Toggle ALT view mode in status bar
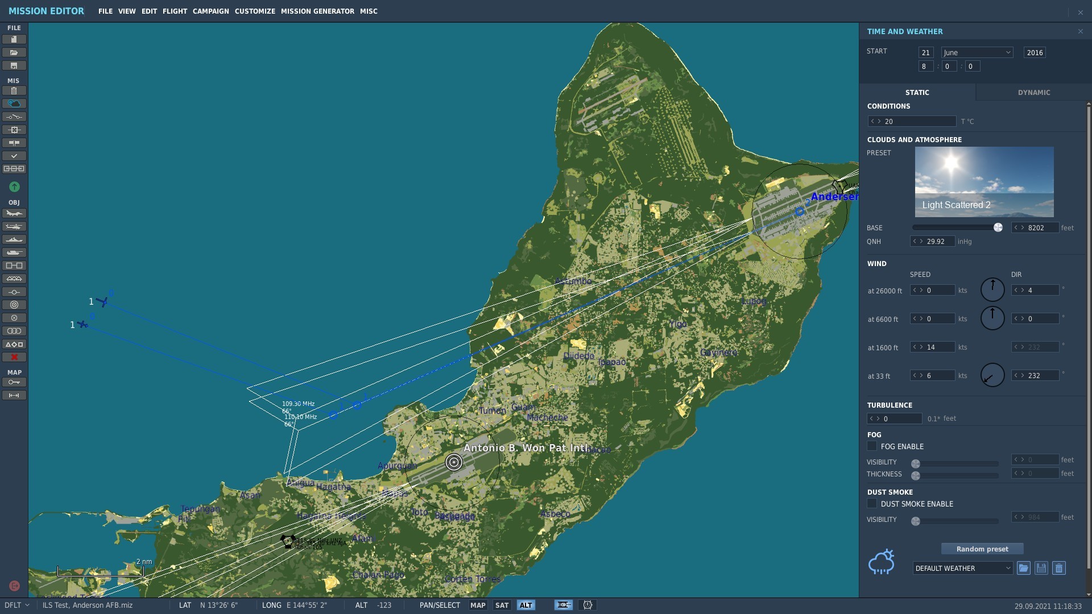Screen dimensions: 1092x614 pyautogui.click(x=526, y=605)
